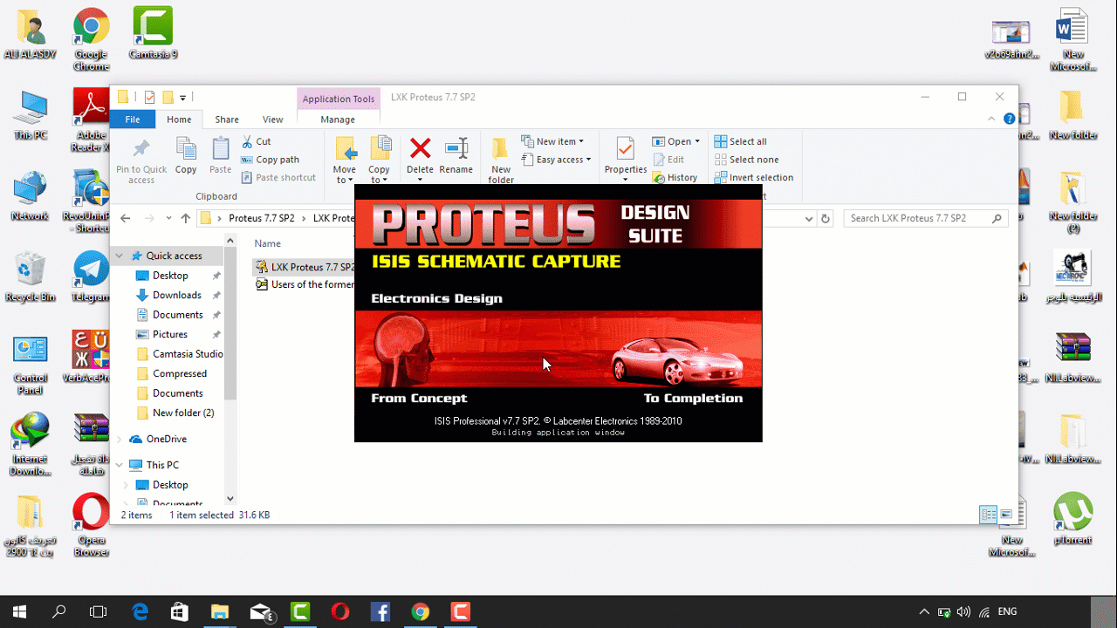The image size is (1117, 628).
Task: Click Proteus 7.7 SP2 breadcrumb
Action: point(262,218)
